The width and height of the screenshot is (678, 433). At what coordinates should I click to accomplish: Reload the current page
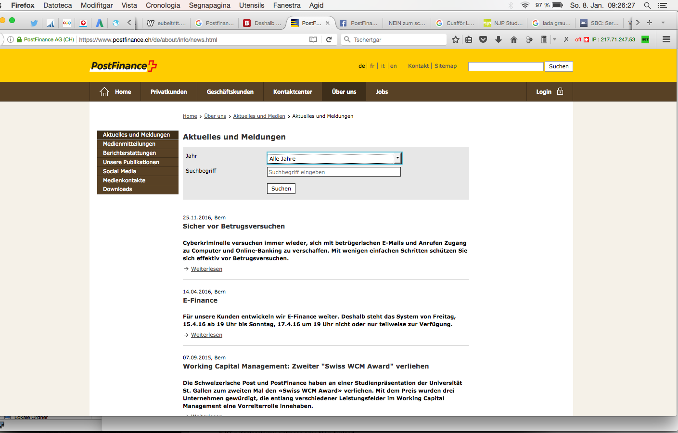click(329, 39)
